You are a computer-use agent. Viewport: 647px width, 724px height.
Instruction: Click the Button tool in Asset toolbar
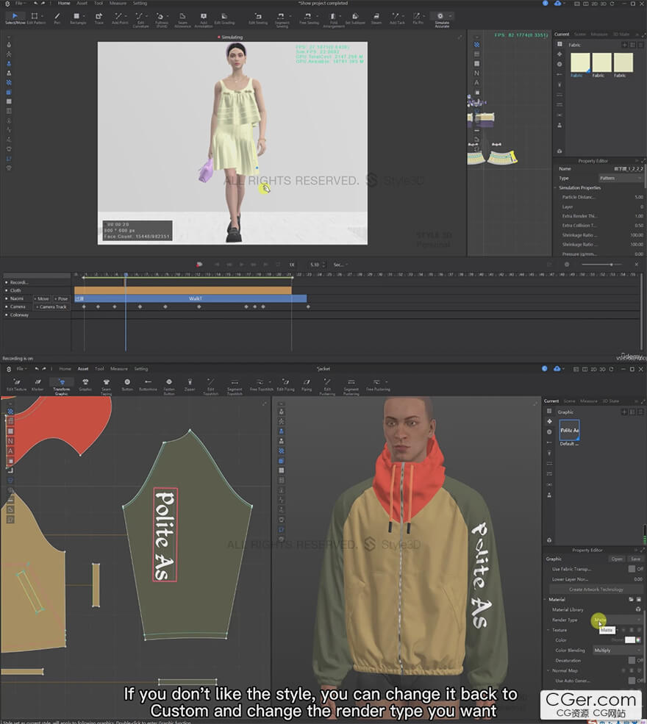click(127, 384)
